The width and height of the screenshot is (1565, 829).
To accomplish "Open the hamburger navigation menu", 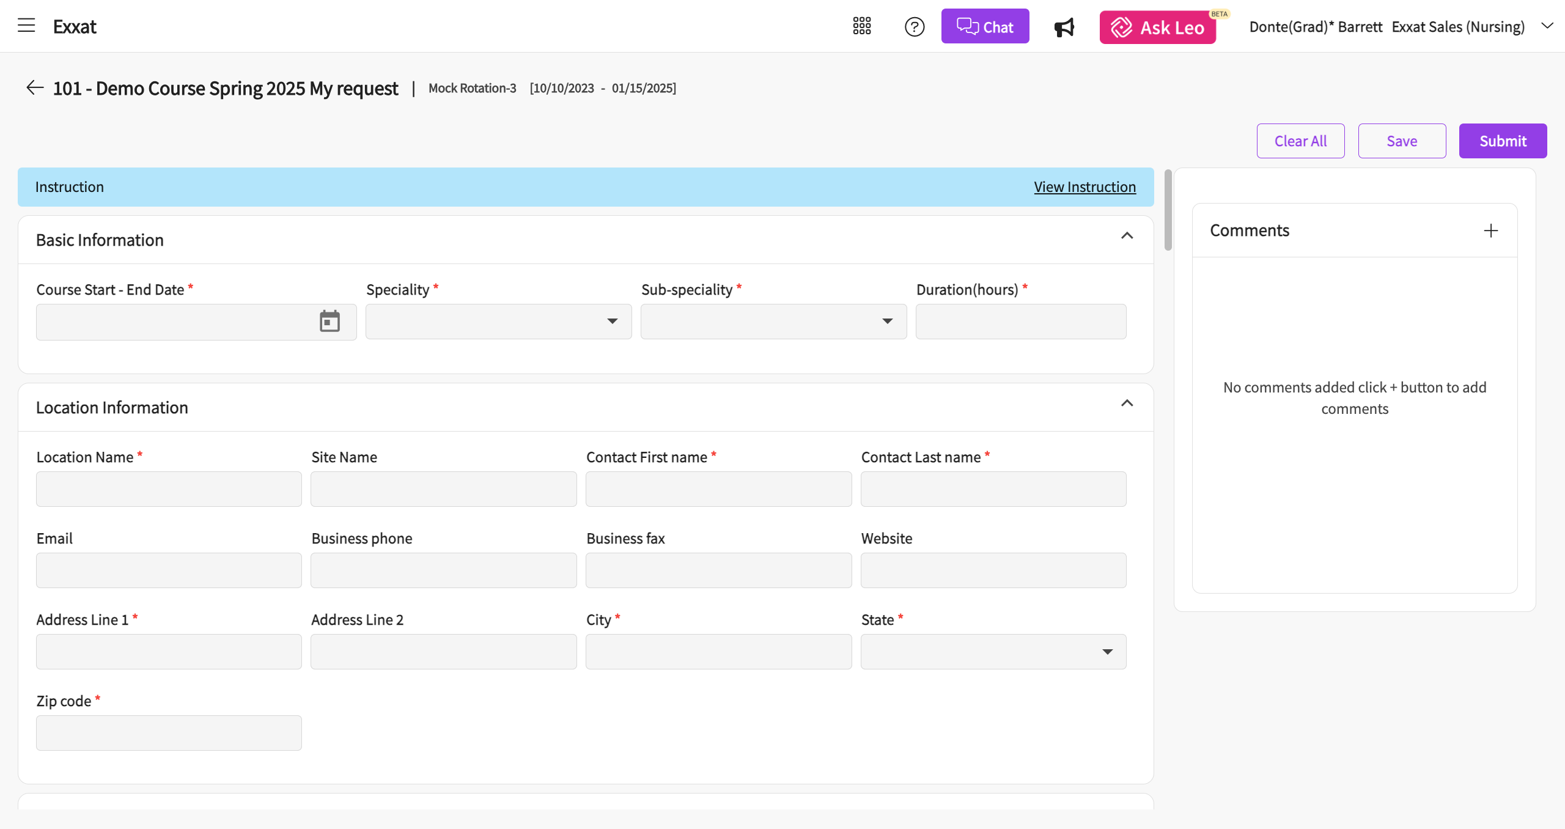I will tap(26, 26).
